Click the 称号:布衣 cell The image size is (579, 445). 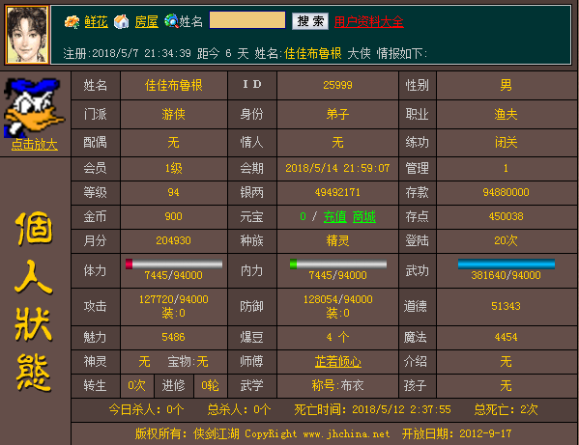point(338,386)
